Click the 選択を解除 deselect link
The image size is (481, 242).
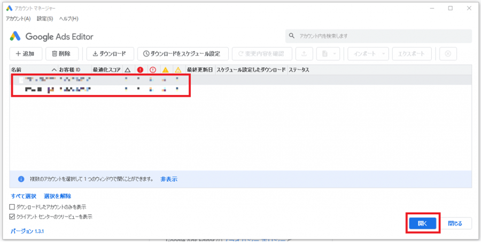(58, 196)
